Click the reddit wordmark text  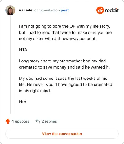(x=112, y=10)
